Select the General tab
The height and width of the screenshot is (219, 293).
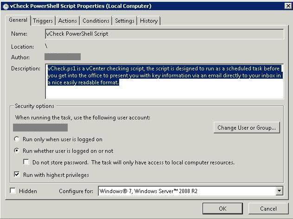tap(18, 20)
